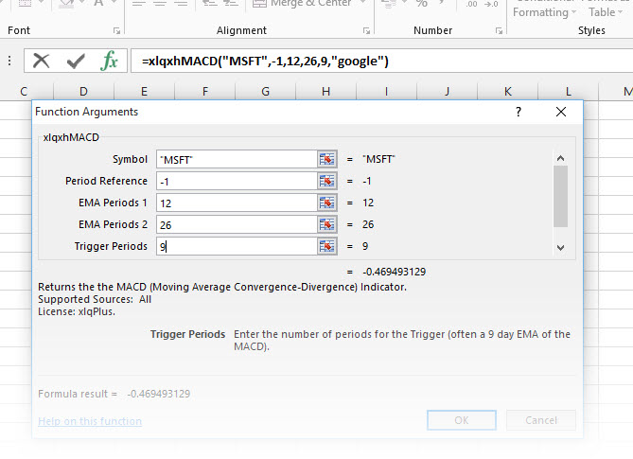This screenshot has height=459, width=633.
Task: Select column H header
Action: pyautogui.click(x=325, y=92)
